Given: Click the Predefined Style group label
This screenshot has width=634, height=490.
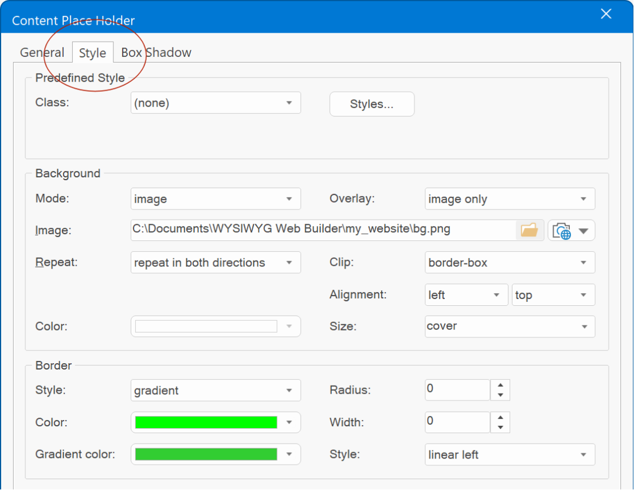Looking at the screenshot, I should point(80,77).
